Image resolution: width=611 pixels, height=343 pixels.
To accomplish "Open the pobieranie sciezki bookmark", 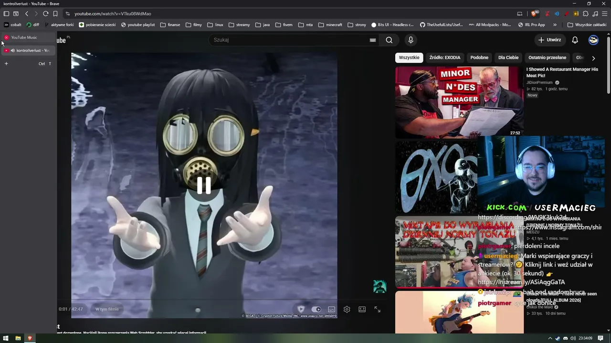I will click(97, 25).
